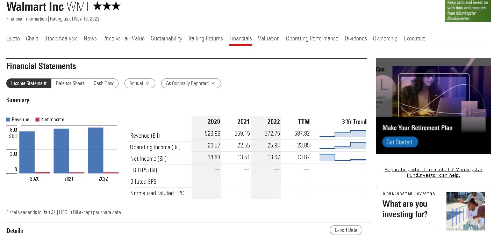This screenshot has width=494, height=236.
Task: Open the Annual period dropdown
Action: (139, 83)
